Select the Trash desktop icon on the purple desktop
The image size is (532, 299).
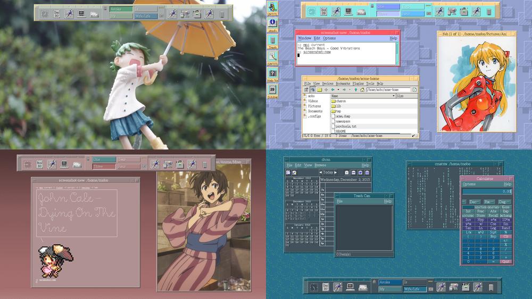pyautogui.click(x=272, y=41)
